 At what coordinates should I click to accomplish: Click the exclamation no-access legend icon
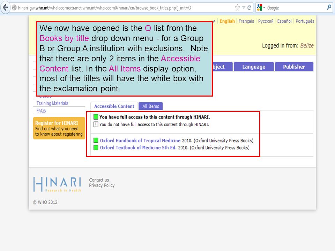click(96, 124)
